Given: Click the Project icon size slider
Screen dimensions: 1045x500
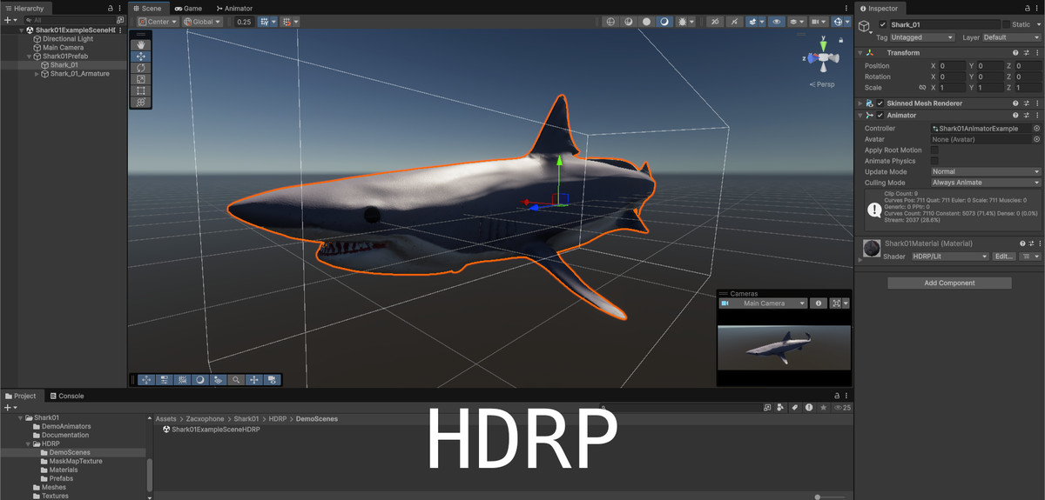Looking at the screenshot, I should click(x=816, y=497).
